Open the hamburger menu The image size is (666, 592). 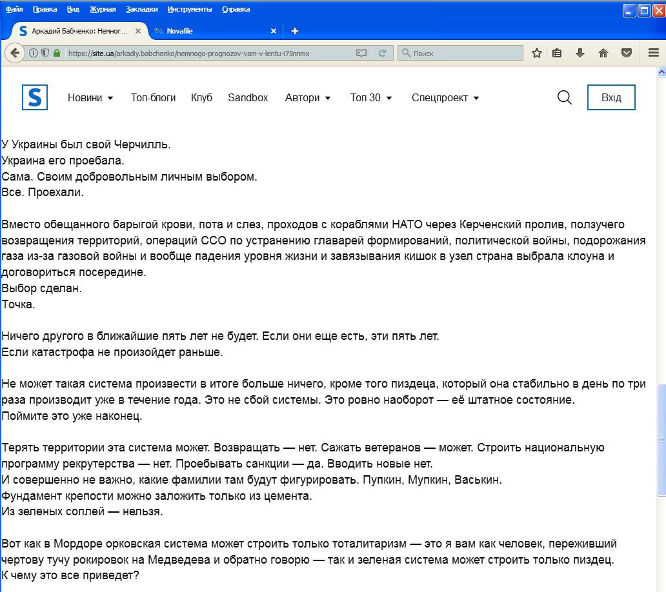pos(654,53)
